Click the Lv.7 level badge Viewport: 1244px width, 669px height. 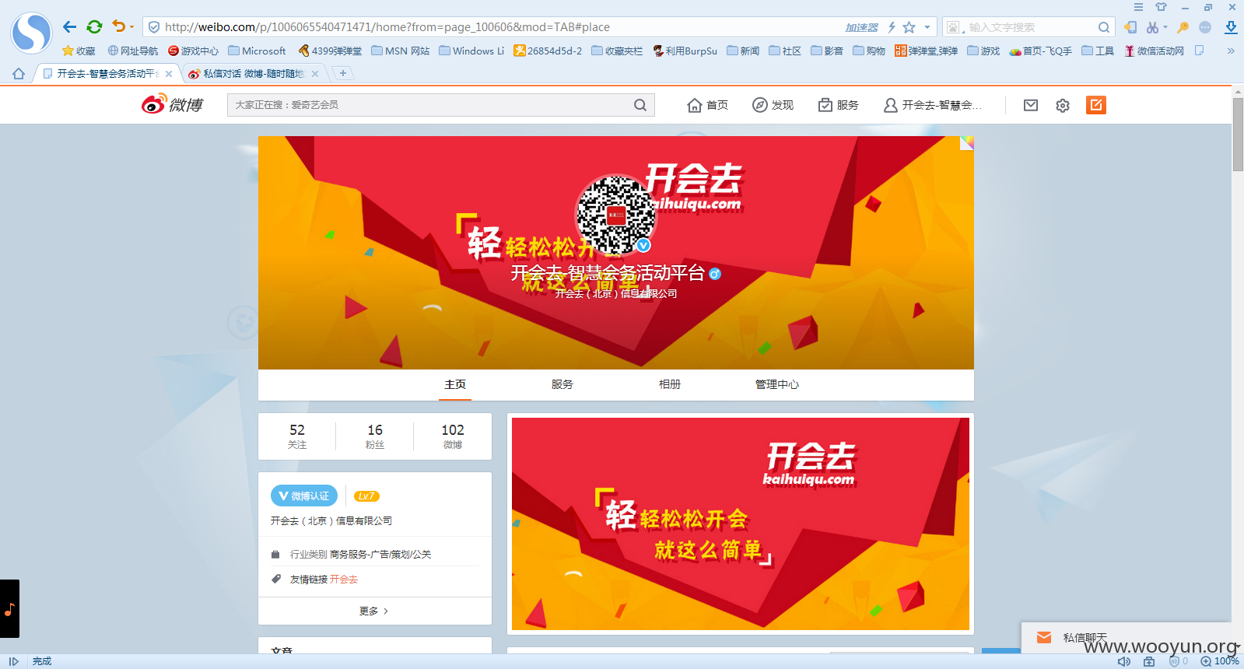point(366,496)
